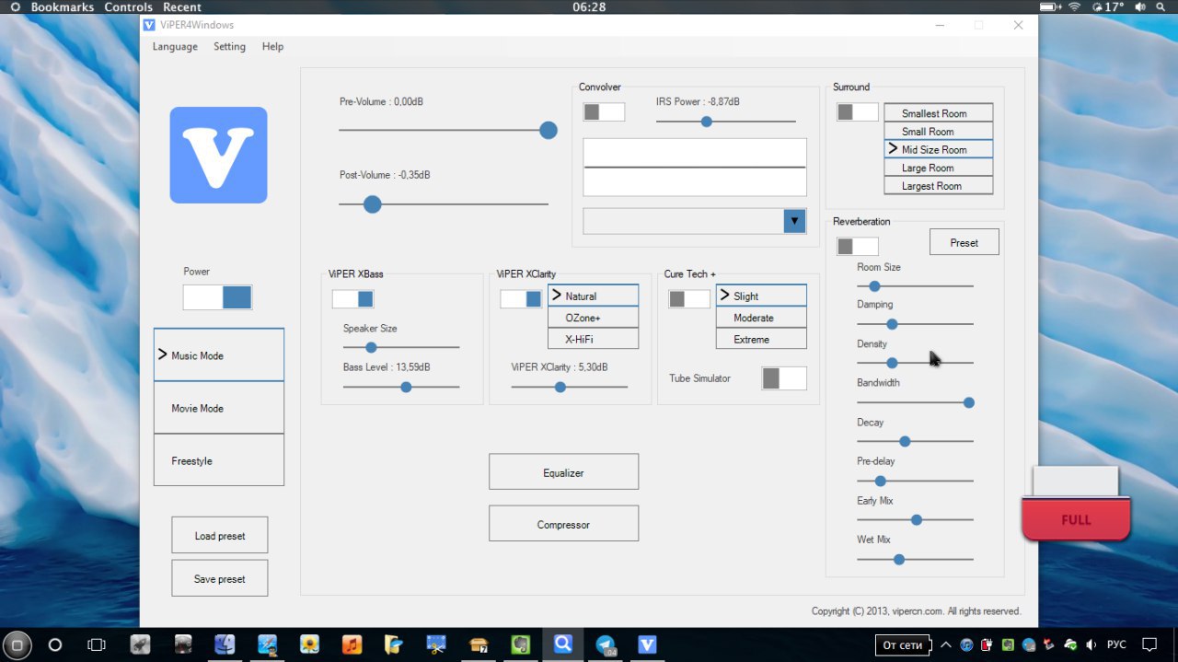Click the Post-Volume slider handle

(372, 204)
